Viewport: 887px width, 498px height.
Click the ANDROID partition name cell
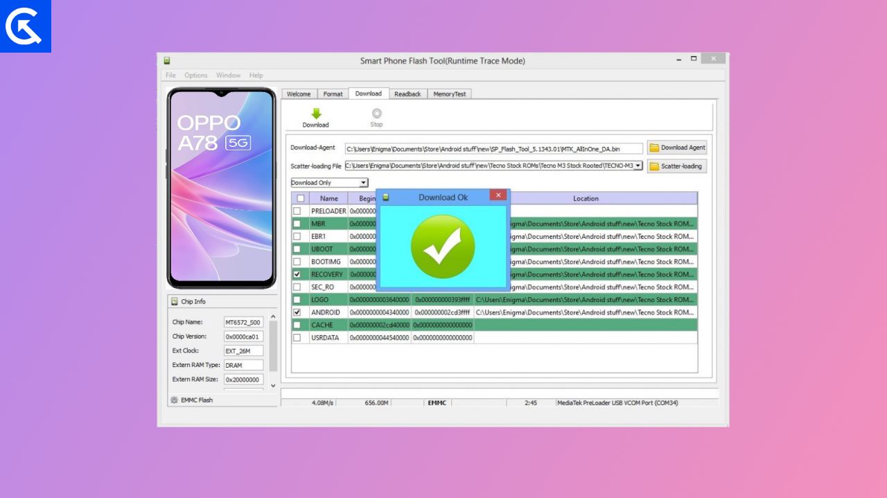pos(328,312)
